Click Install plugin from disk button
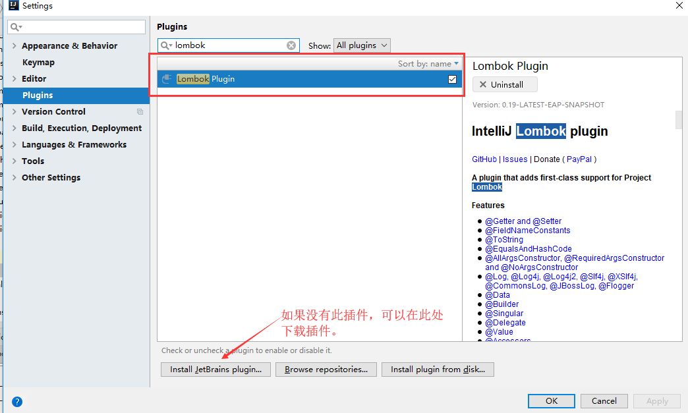 click(438, 370)
